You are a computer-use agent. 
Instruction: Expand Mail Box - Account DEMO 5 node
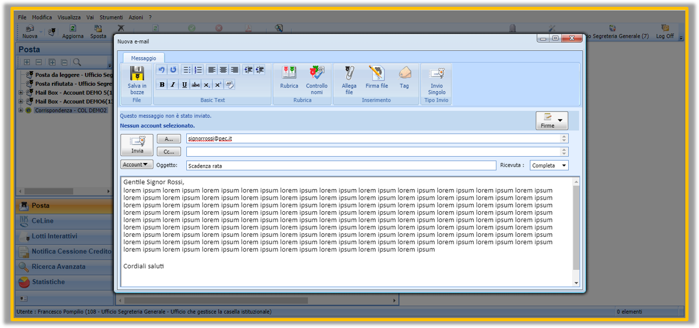point(21,93)
